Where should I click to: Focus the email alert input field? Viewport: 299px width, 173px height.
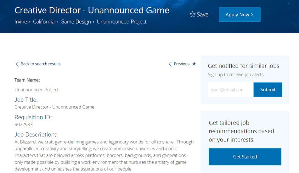tap(230, 90)
